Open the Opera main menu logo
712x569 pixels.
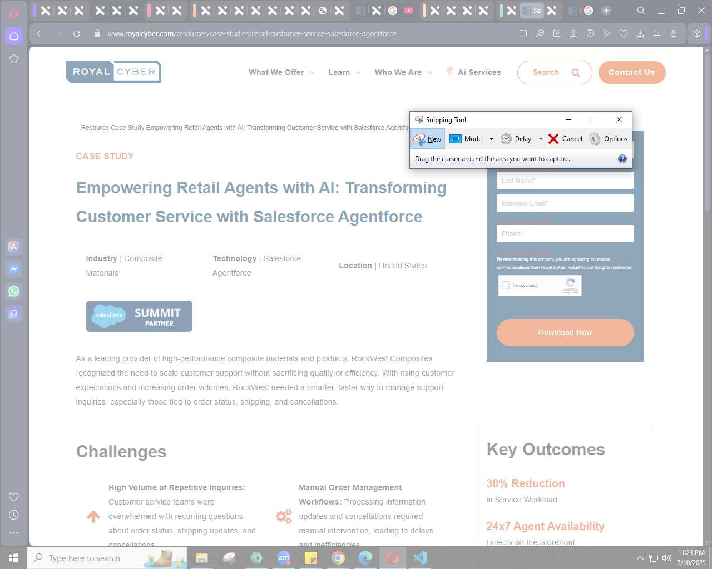click(x=14, y=14)
